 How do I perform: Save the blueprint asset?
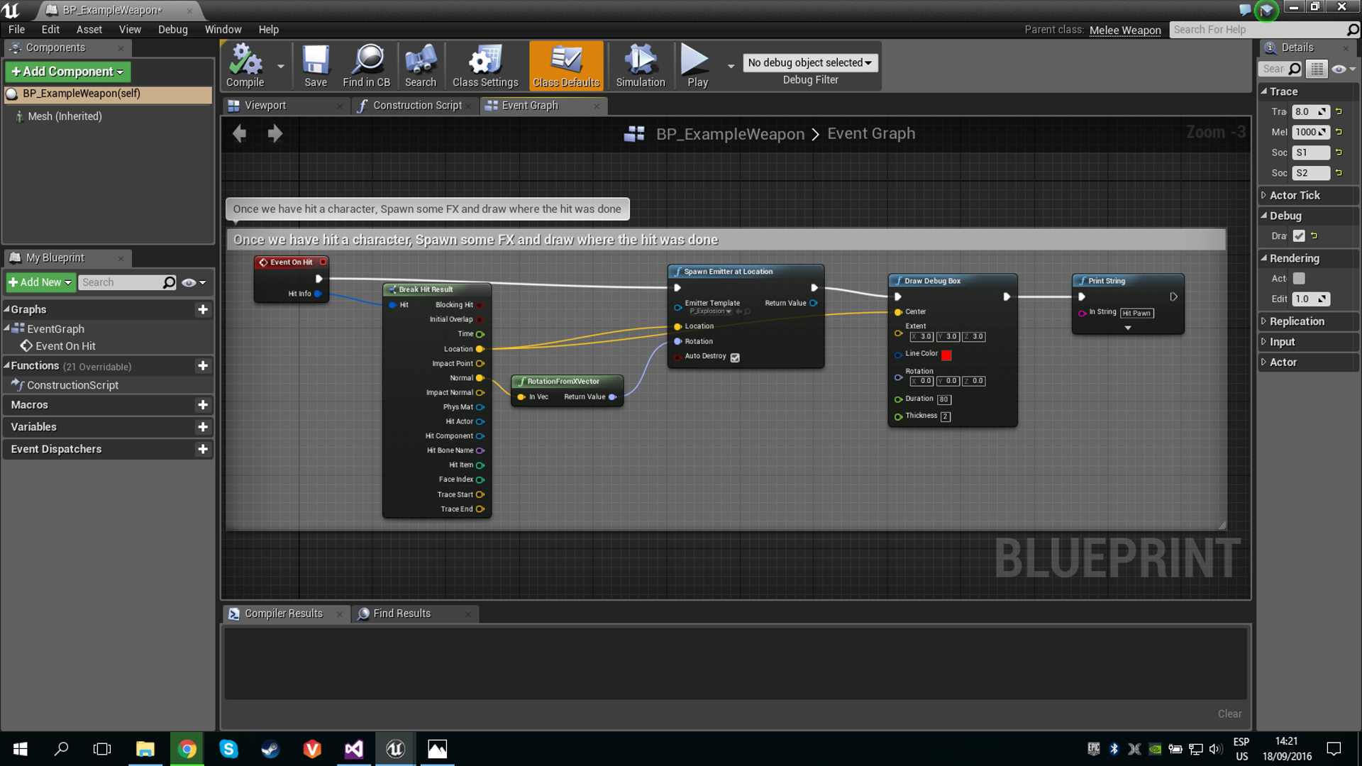point(316,65)
